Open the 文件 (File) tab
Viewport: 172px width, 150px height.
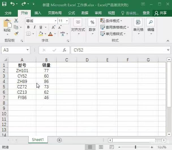[x=8, y=13]
